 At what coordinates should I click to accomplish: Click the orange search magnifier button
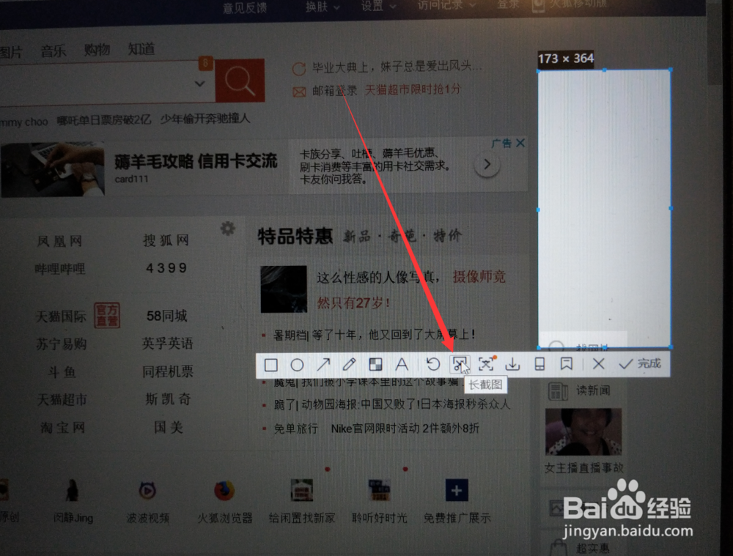[240, 81]
